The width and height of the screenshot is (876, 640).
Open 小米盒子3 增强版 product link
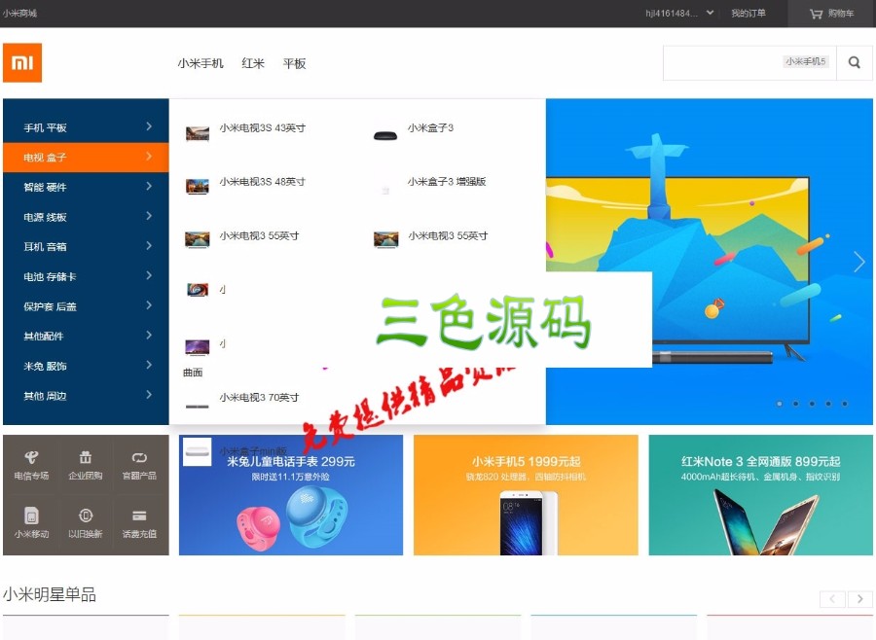point(447,182)
